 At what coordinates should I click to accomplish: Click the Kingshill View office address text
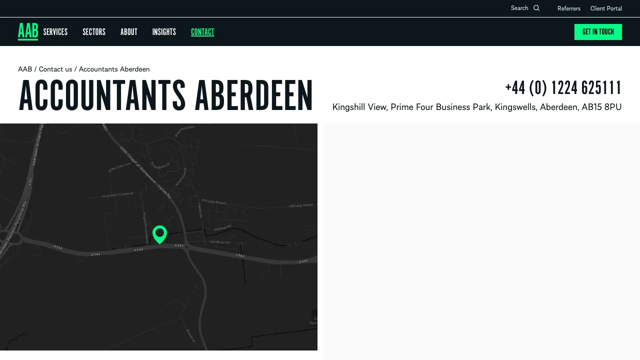click(477, 107)
